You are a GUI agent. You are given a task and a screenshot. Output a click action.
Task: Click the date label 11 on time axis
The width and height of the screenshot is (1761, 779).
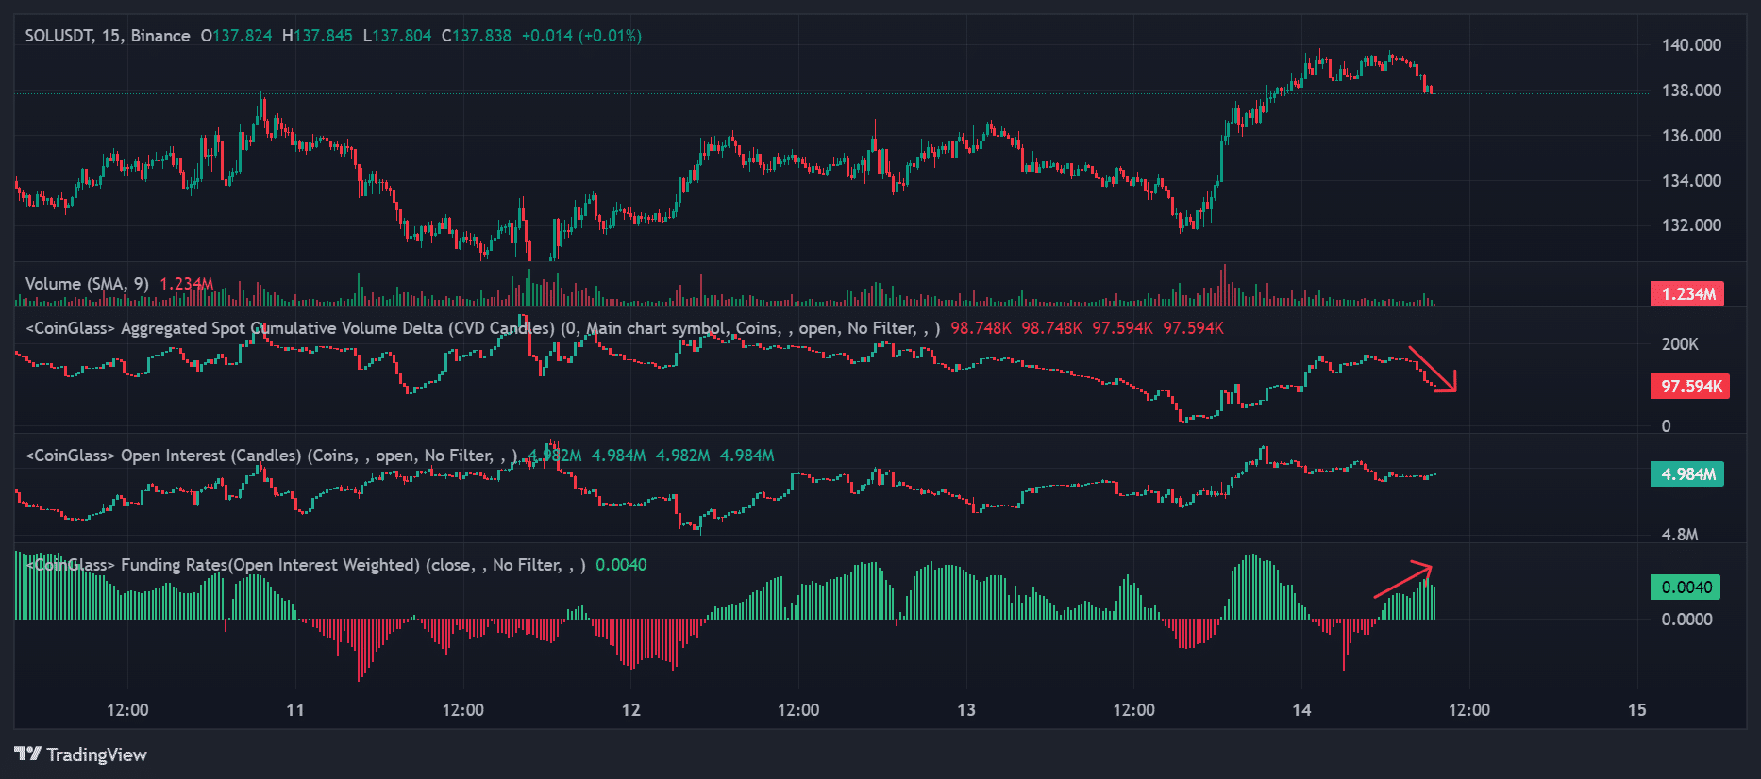(x=295, y=710)
